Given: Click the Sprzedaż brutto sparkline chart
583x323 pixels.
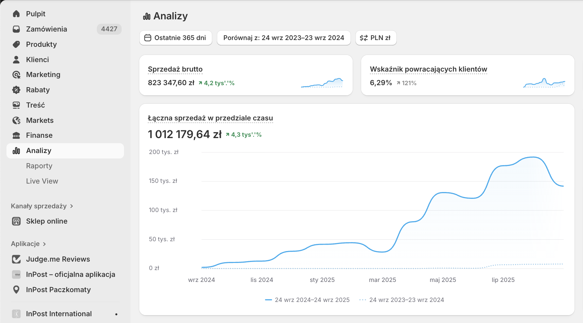Looking at the screenshot, I should (x=322, y=82).
